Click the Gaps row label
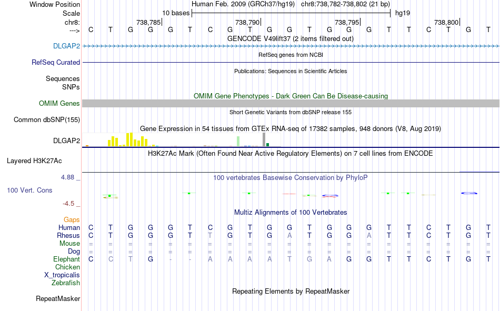 click(72, 220)
